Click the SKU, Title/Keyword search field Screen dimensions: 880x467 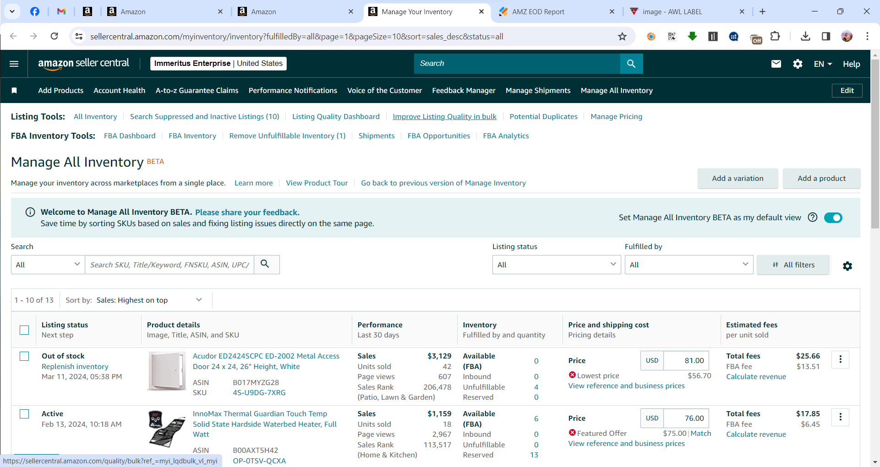point(169,265)
